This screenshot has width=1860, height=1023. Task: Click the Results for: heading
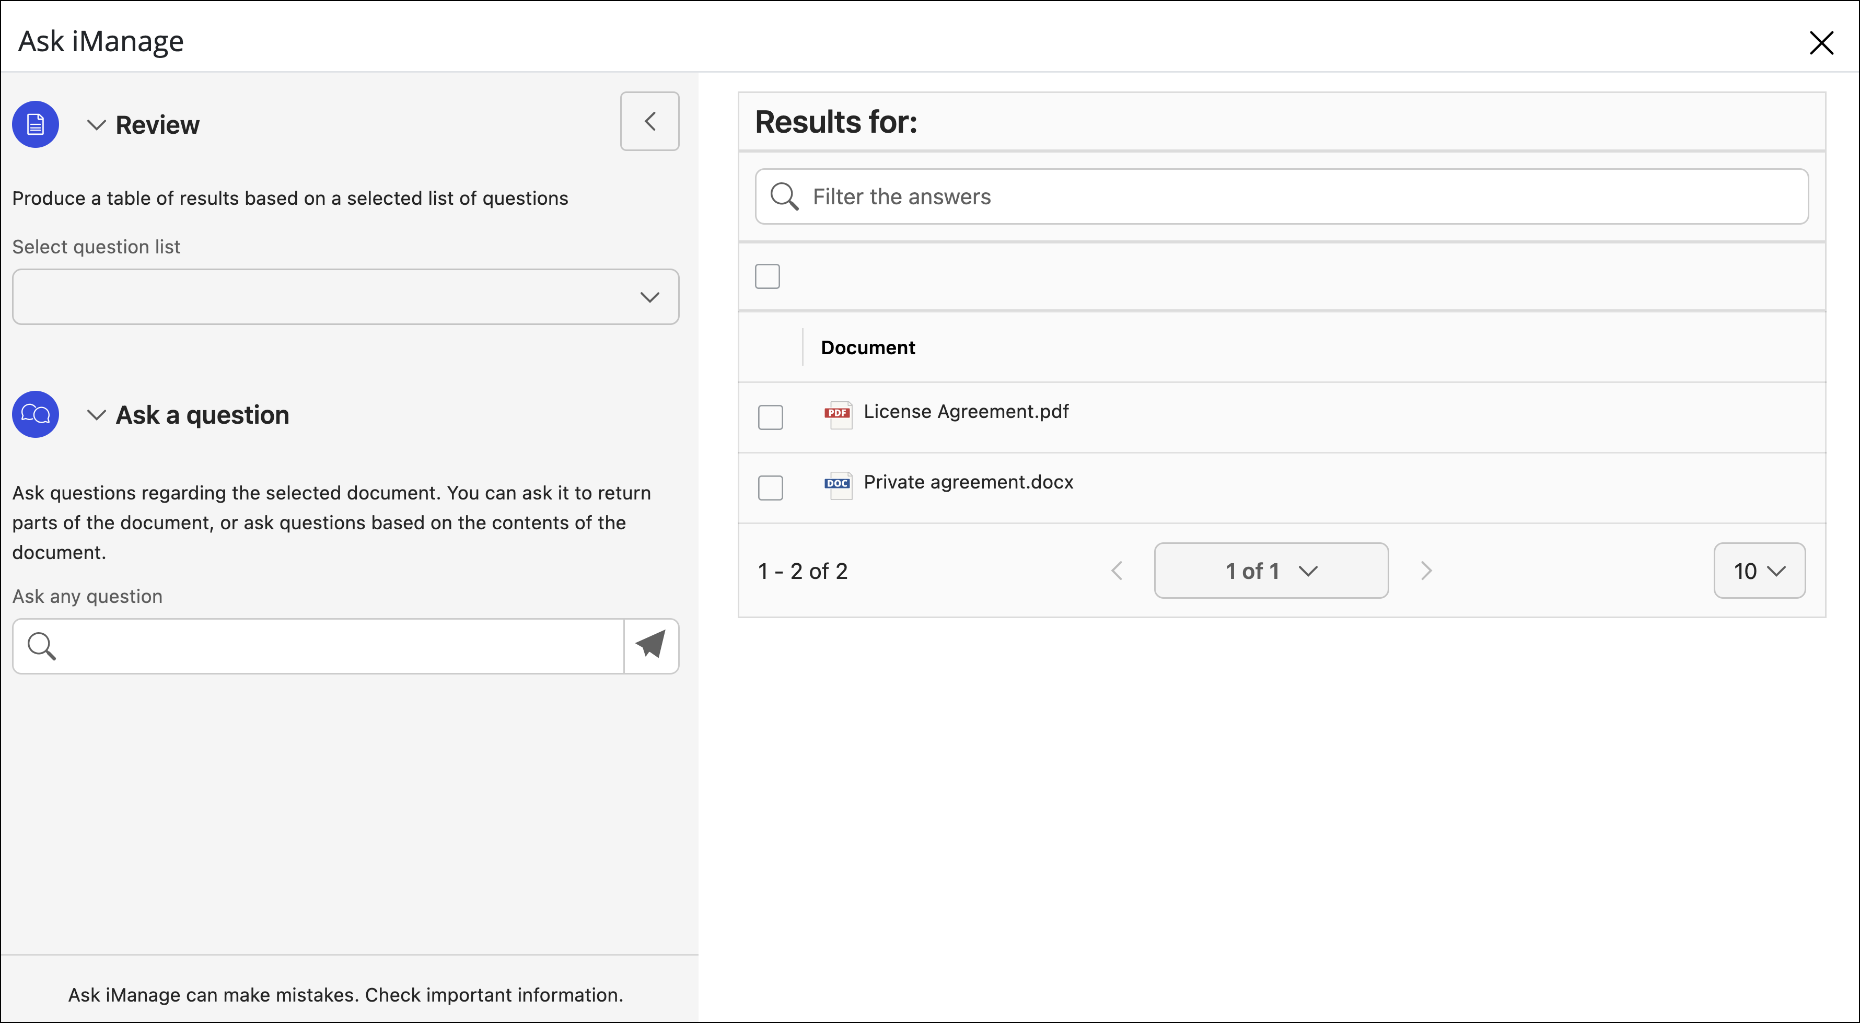(x=836, y=121)
